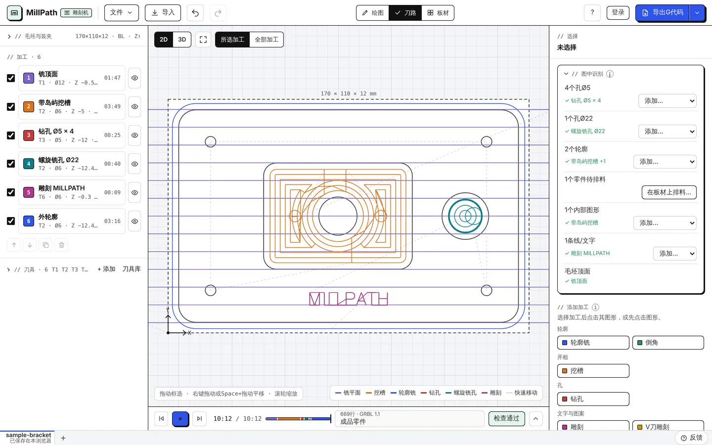The width and height of the screenshot is (712, 445).
Task: Switch to the 绘图 tab
Action: (373, 13)
